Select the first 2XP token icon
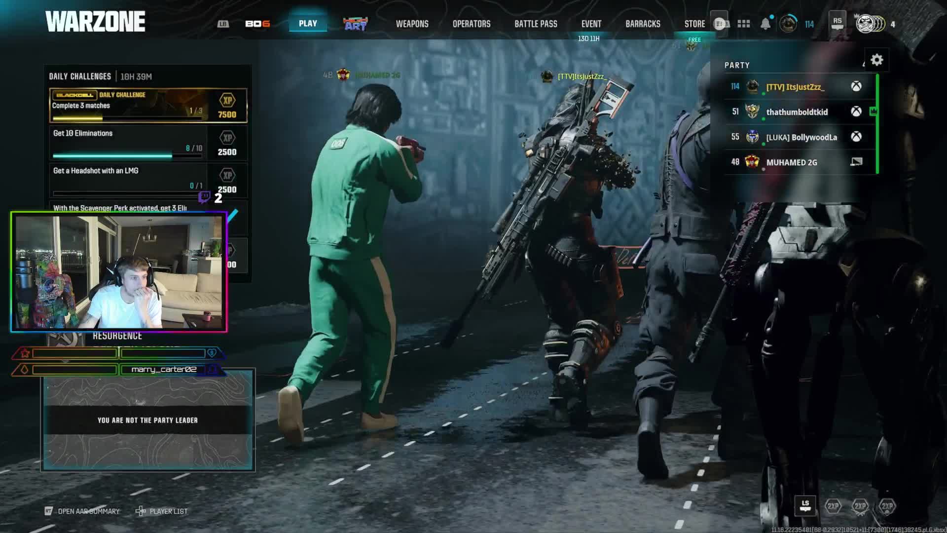This screenshot has width=947, height=533. click(833, 506)
